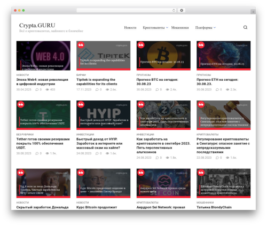
Task: Click date 22.08.2023 under Singapore article
Action: click(204, 158)
